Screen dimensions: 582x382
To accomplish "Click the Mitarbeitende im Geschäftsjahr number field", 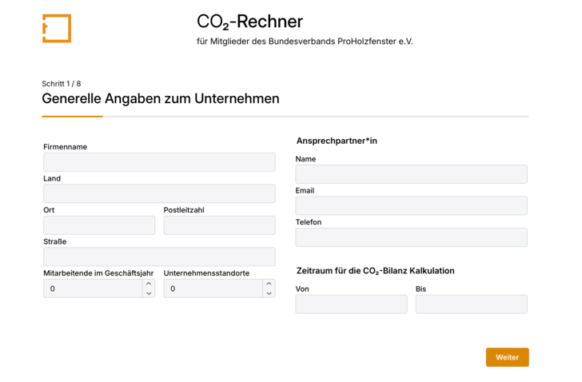I will (92, 288).
